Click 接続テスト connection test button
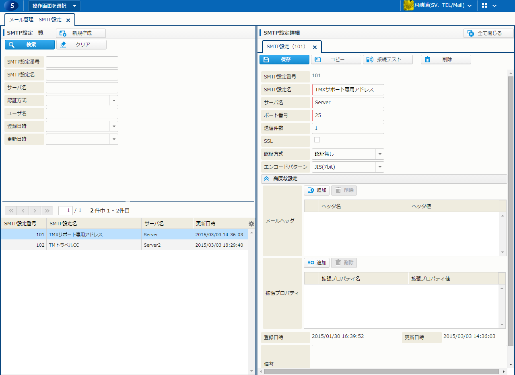515x375 pixels. [x=388, y=60]
